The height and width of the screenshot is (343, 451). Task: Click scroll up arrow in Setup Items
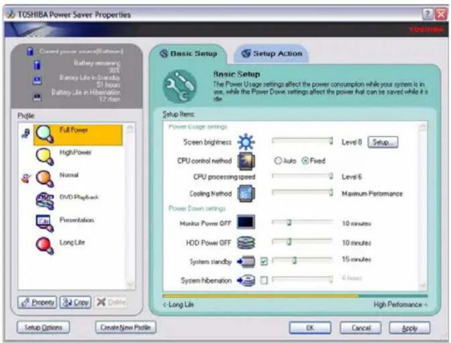(x=423, y=126)
